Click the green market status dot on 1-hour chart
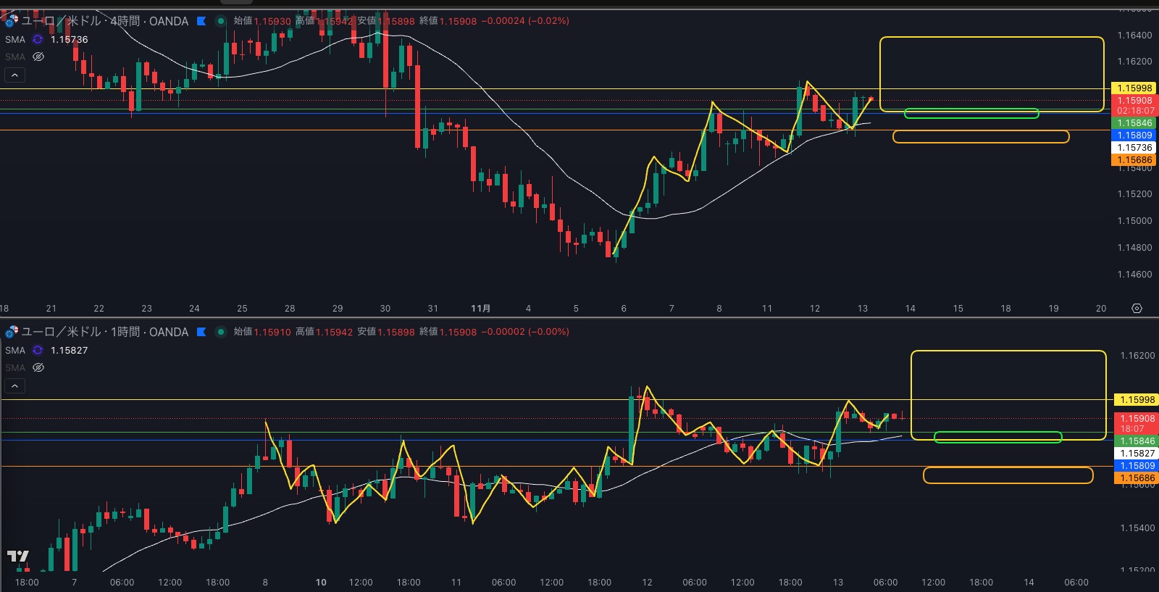This screenshot has width=1159, height=592. (x=221, y=332)
